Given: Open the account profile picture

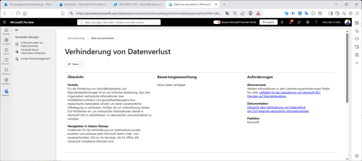Looking at the screenshot, I should click(x=347, y=22).
